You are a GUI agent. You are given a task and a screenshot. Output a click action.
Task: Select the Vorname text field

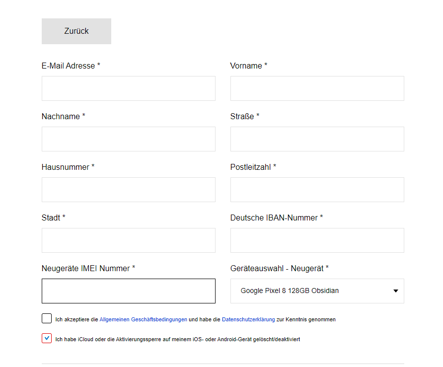(x=317, y=88)
